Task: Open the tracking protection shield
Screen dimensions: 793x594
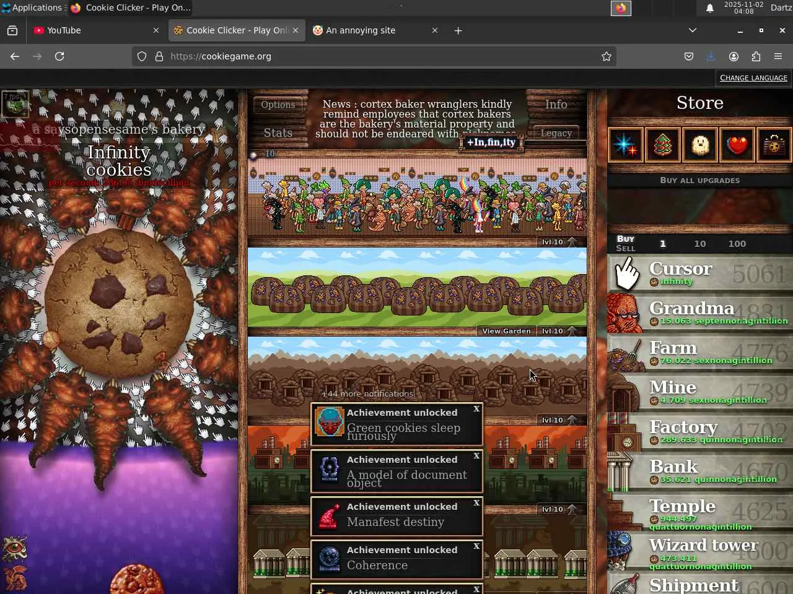Action: 142,56
